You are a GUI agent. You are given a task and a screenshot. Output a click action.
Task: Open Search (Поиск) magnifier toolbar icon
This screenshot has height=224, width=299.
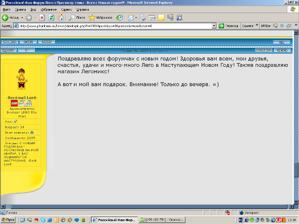pyautogui.click(x=72, y=18)
